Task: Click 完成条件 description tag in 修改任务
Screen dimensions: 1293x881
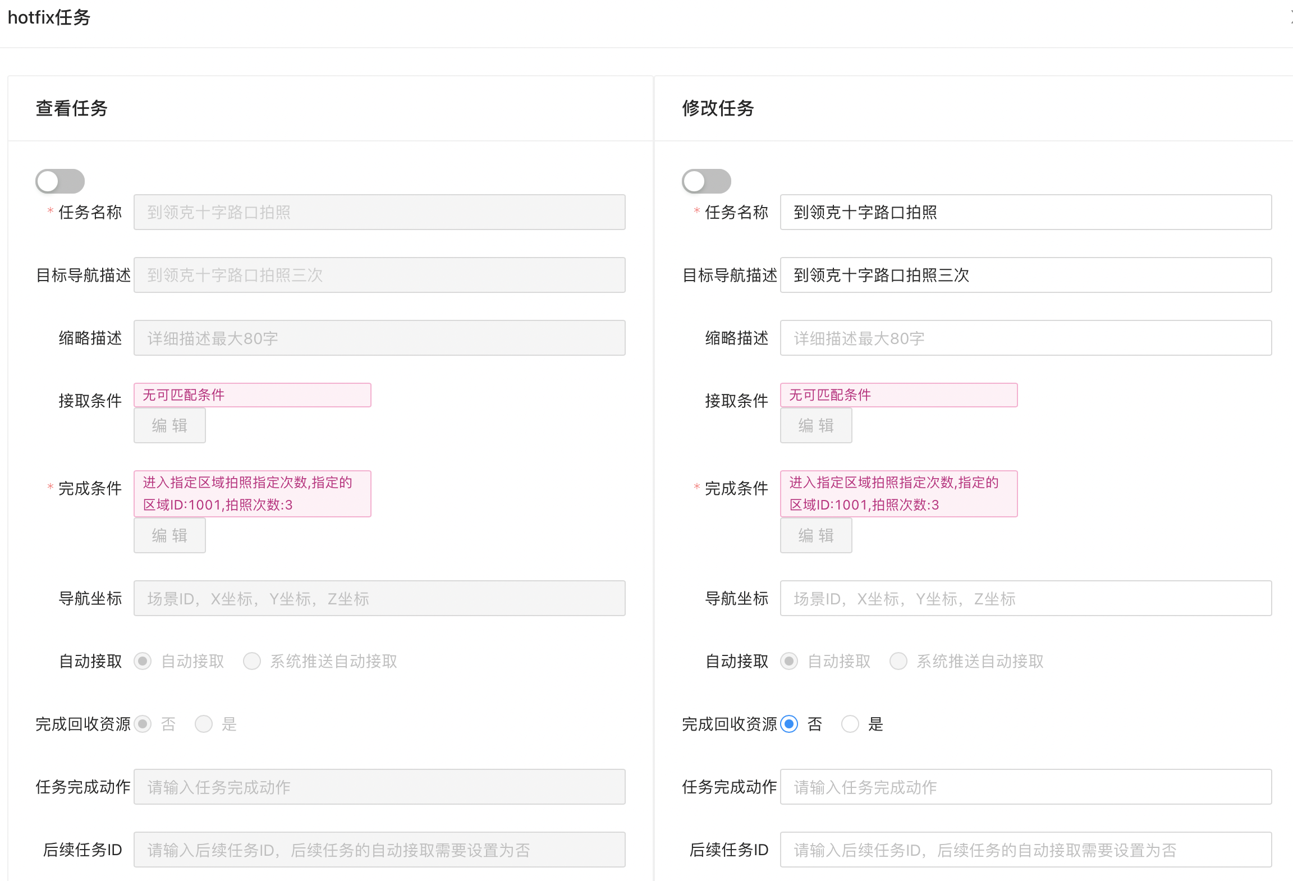Action: [898, 494]
